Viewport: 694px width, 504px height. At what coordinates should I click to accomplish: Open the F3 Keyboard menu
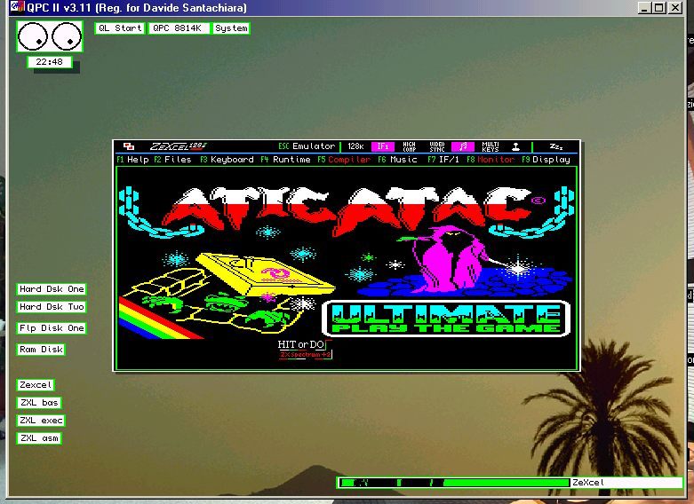click(x=227, y=160)
